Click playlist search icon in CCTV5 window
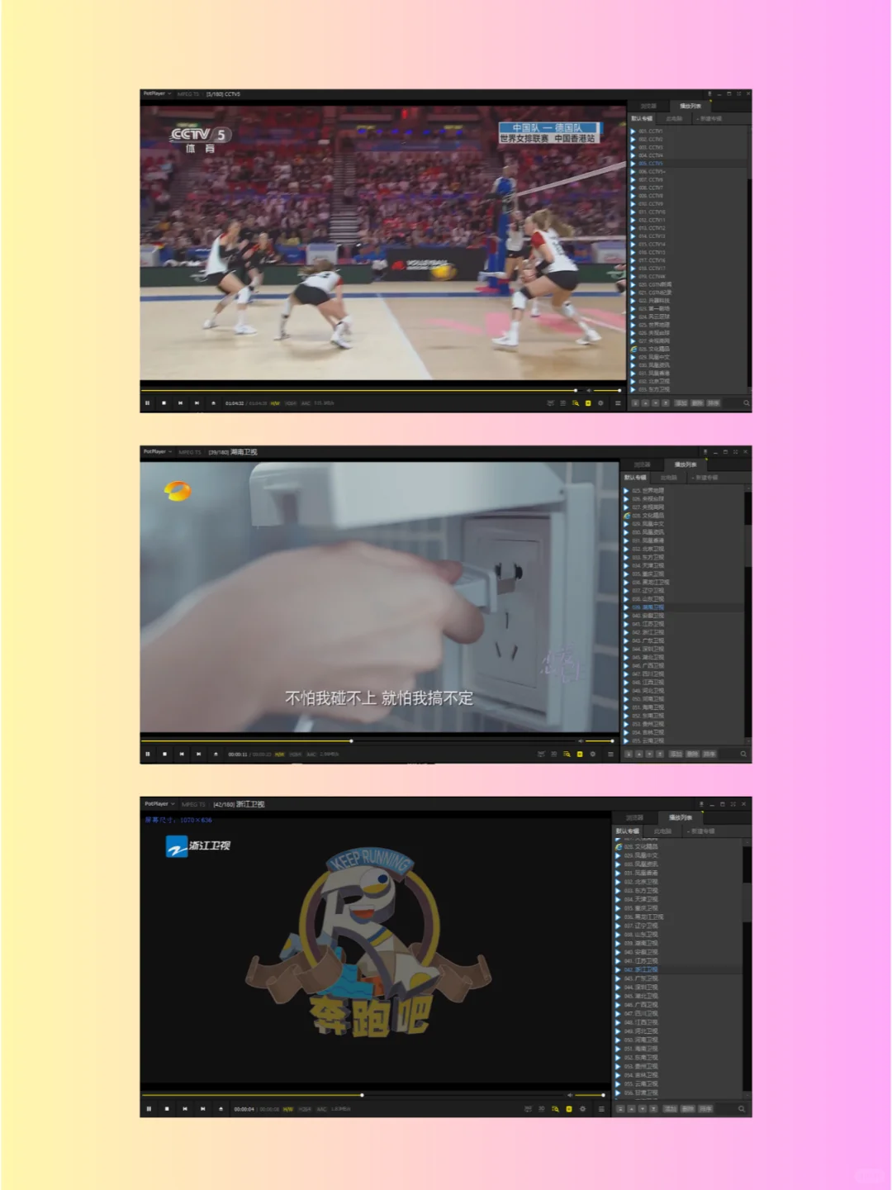This screenshot has width=892, height=1190. click(747, 403)
